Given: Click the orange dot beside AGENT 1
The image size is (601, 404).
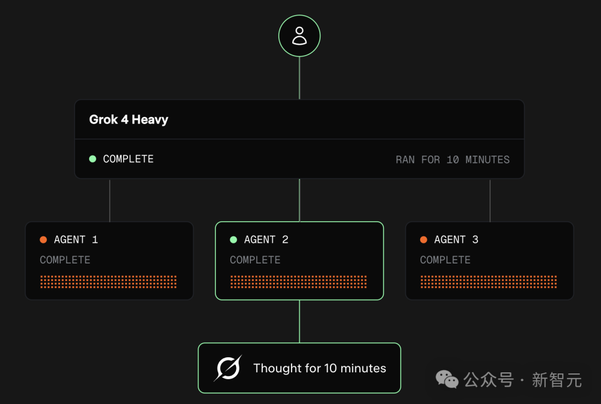Looking at the screenshot, I should (x=43, y=240).
